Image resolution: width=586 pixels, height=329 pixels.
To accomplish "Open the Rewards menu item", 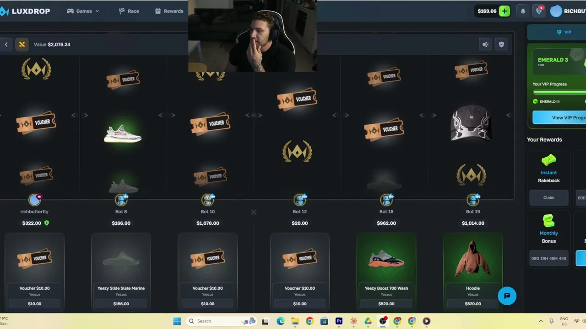I will tap(169, 11).
